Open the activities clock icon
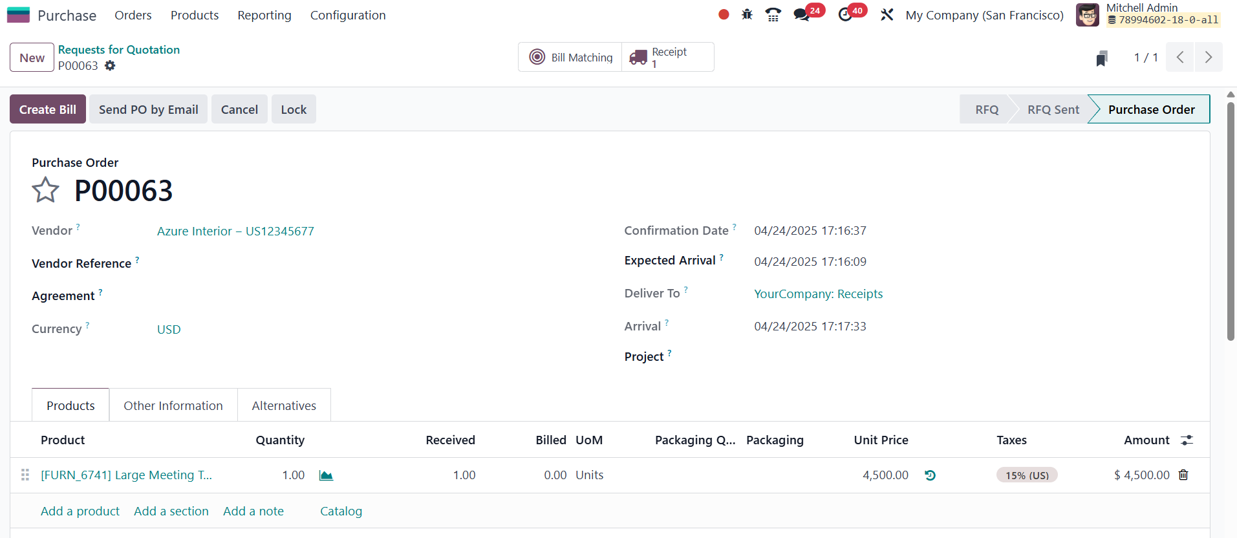1237x538 pixels. point(845,14)
